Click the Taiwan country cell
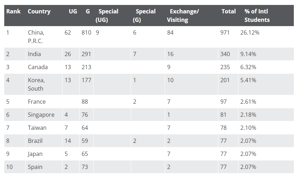The image size is (297, 176). coord(37,128)
